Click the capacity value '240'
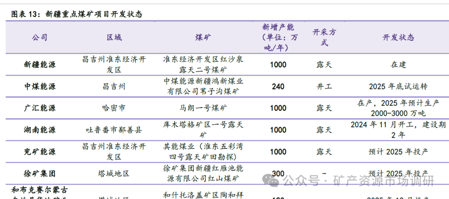 click(278, 86)
